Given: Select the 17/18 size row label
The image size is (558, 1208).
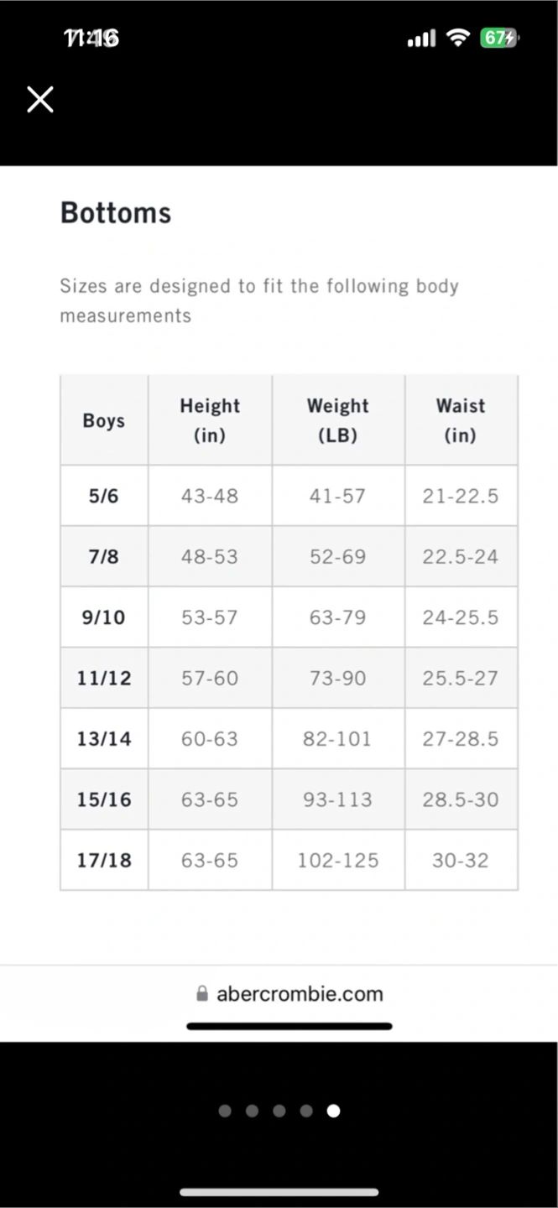Looking at the screenshot, I should click(104, 860).
